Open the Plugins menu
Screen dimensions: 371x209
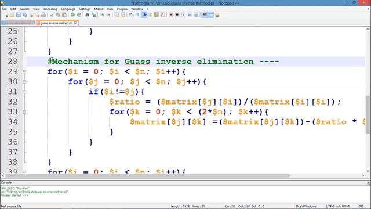[x=122, y=9]
